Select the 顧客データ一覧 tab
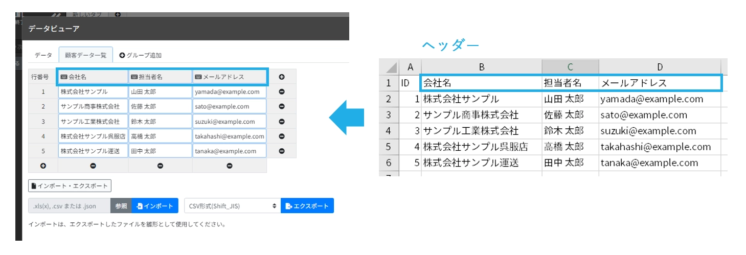Screen dimensions: 746x255 pos(85,55)
